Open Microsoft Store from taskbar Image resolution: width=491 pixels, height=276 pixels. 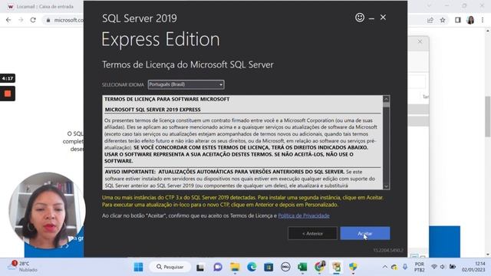point(269,267)
